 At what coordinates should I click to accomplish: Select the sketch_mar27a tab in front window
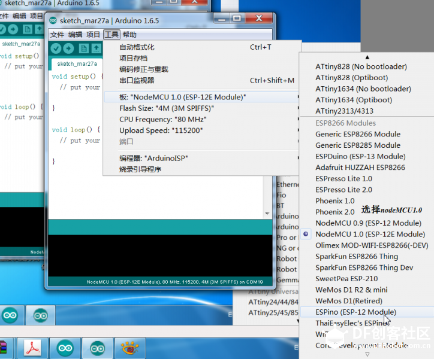point(77,64)
